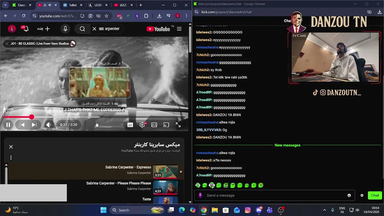The width and height of the screenshot is (384, 216).
Task: Toggle subtitles on the video player
Action: coord(130,125)
